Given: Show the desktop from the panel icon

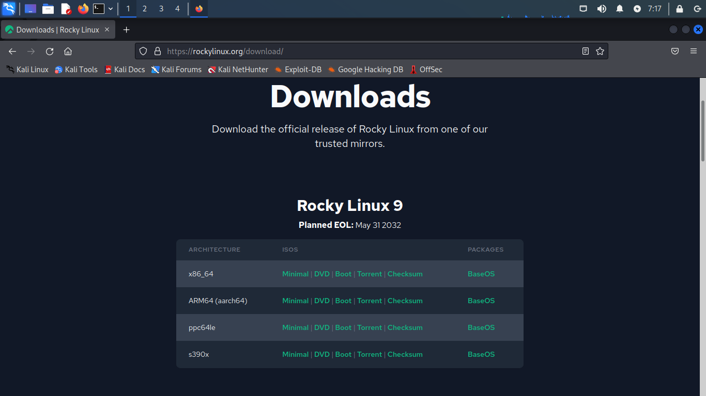Looking at the screenshot, I should tap(30, 9).
